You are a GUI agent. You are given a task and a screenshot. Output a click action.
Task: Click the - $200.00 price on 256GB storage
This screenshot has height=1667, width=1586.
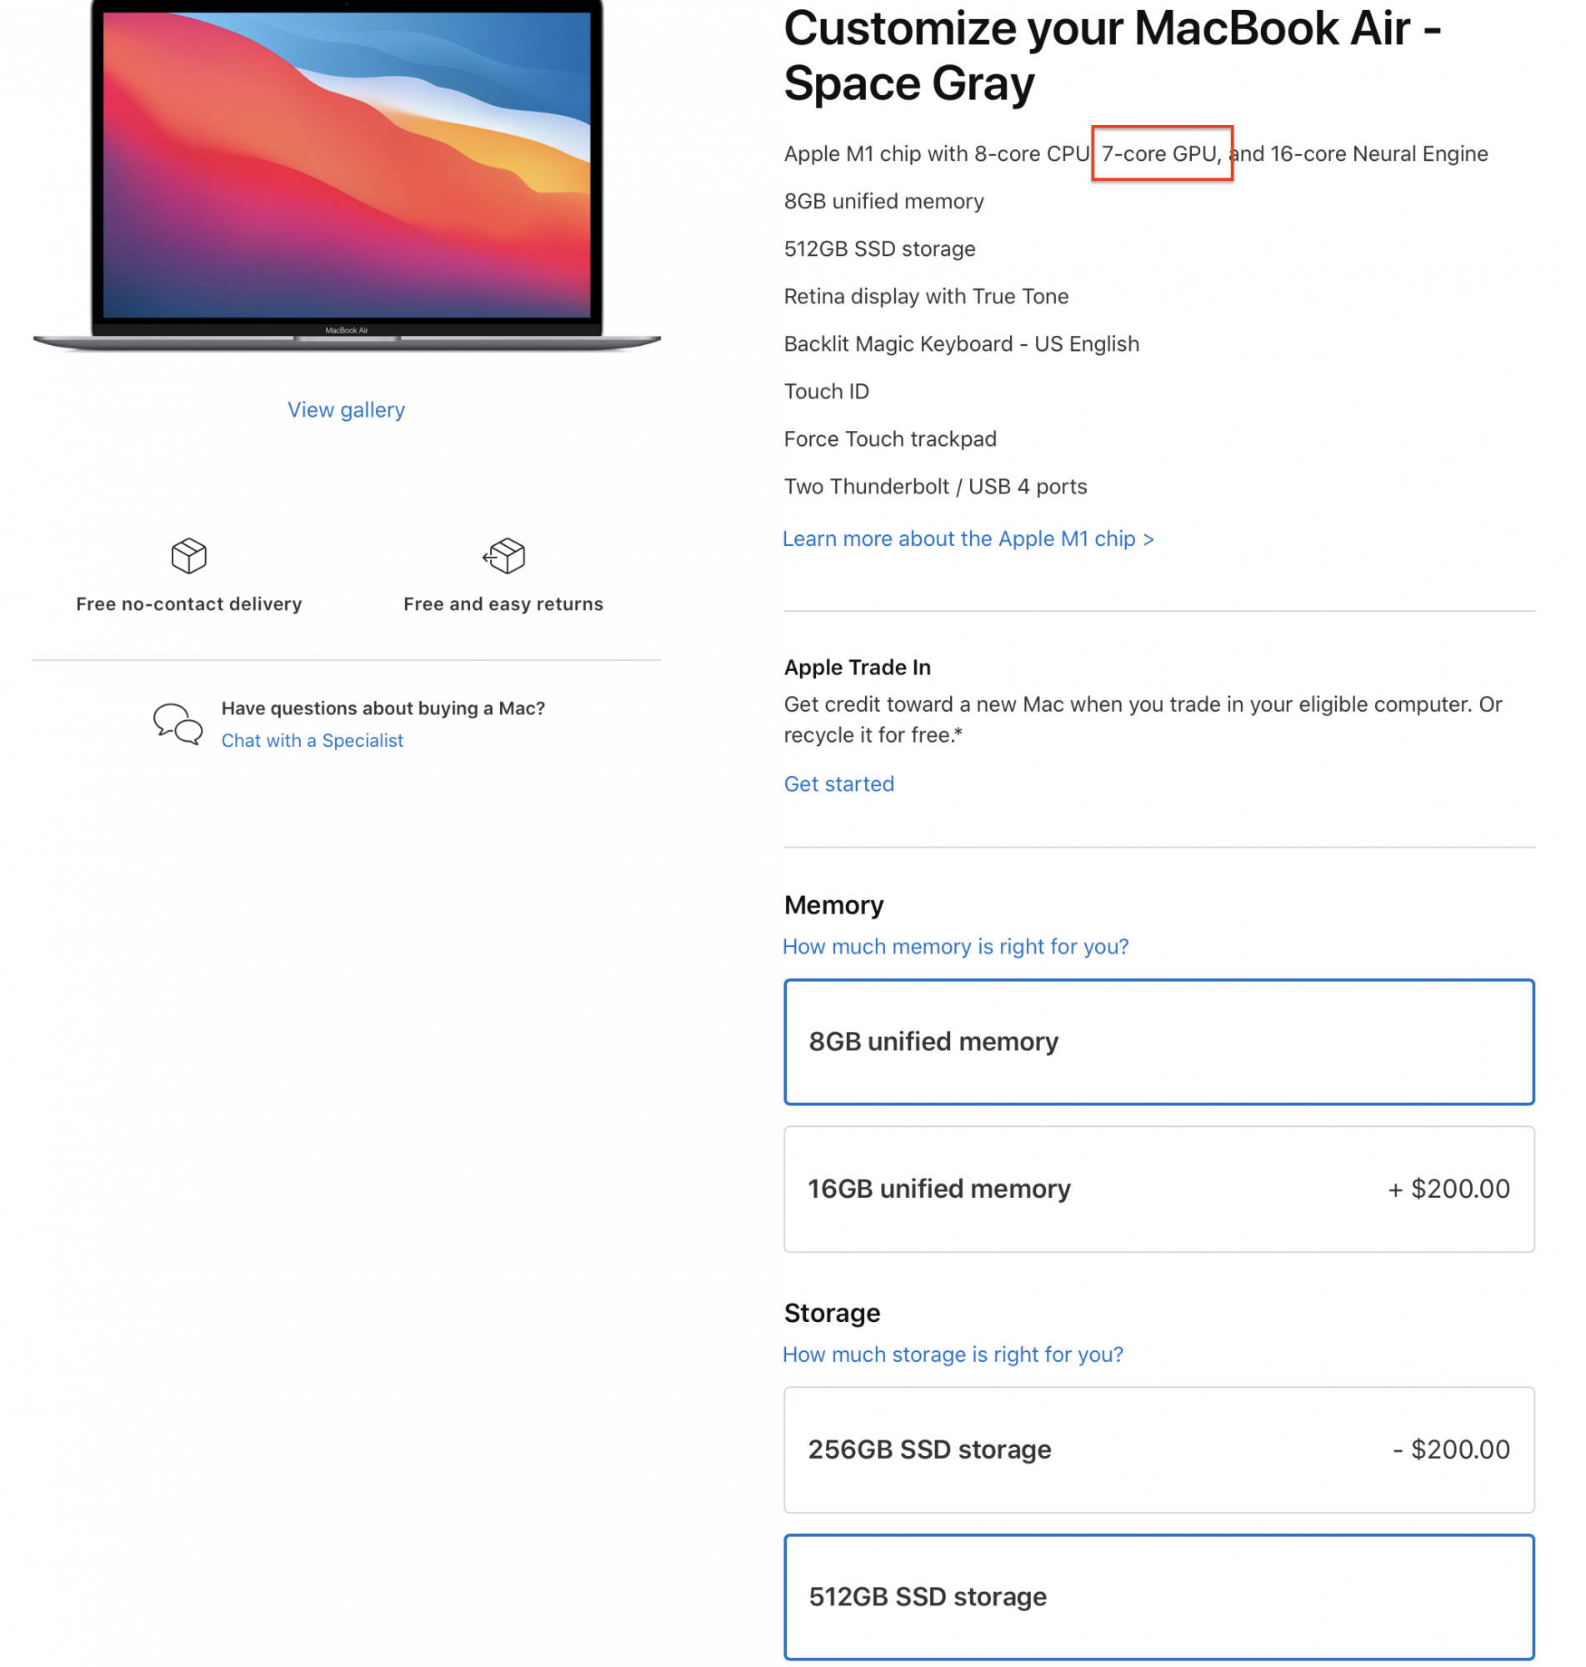(1451, 1449)
